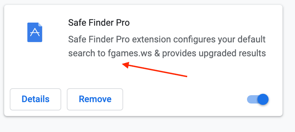295x132 pixels.
Task: Click the word "provides" in the second line
Action: 180,54
